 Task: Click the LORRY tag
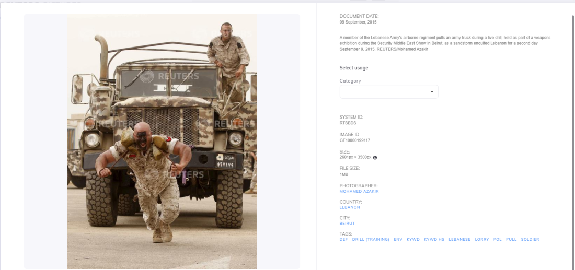click(482, 239)
